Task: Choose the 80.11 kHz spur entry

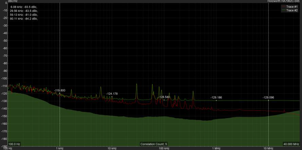Action: click(x=24, y=19)
